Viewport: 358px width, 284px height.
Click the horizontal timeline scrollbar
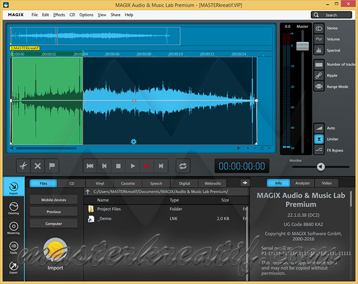click(x=46, y=148)
